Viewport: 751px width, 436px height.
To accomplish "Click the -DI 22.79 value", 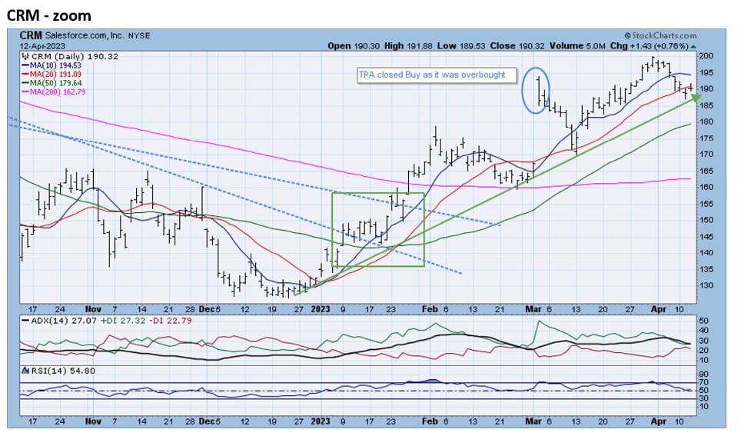I will pos(170,320).
